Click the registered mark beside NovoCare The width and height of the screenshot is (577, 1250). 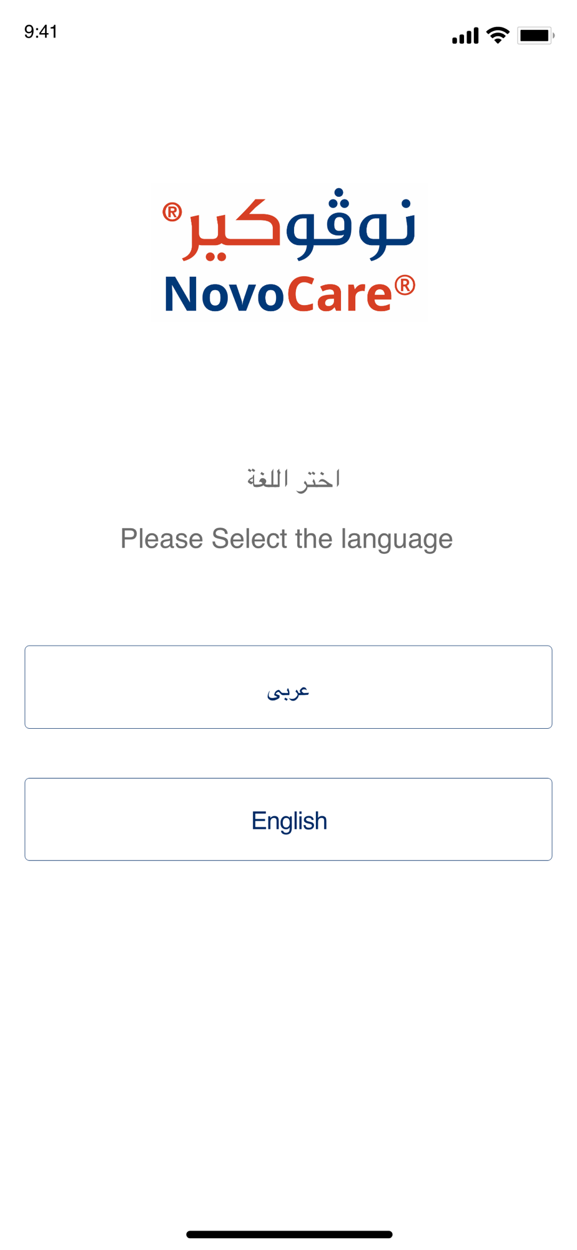pos(405,285)
